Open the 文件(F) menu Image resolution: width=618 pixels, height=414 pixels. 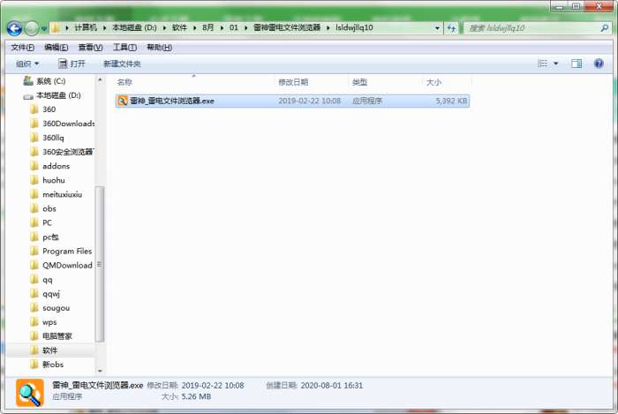[22, 48]
